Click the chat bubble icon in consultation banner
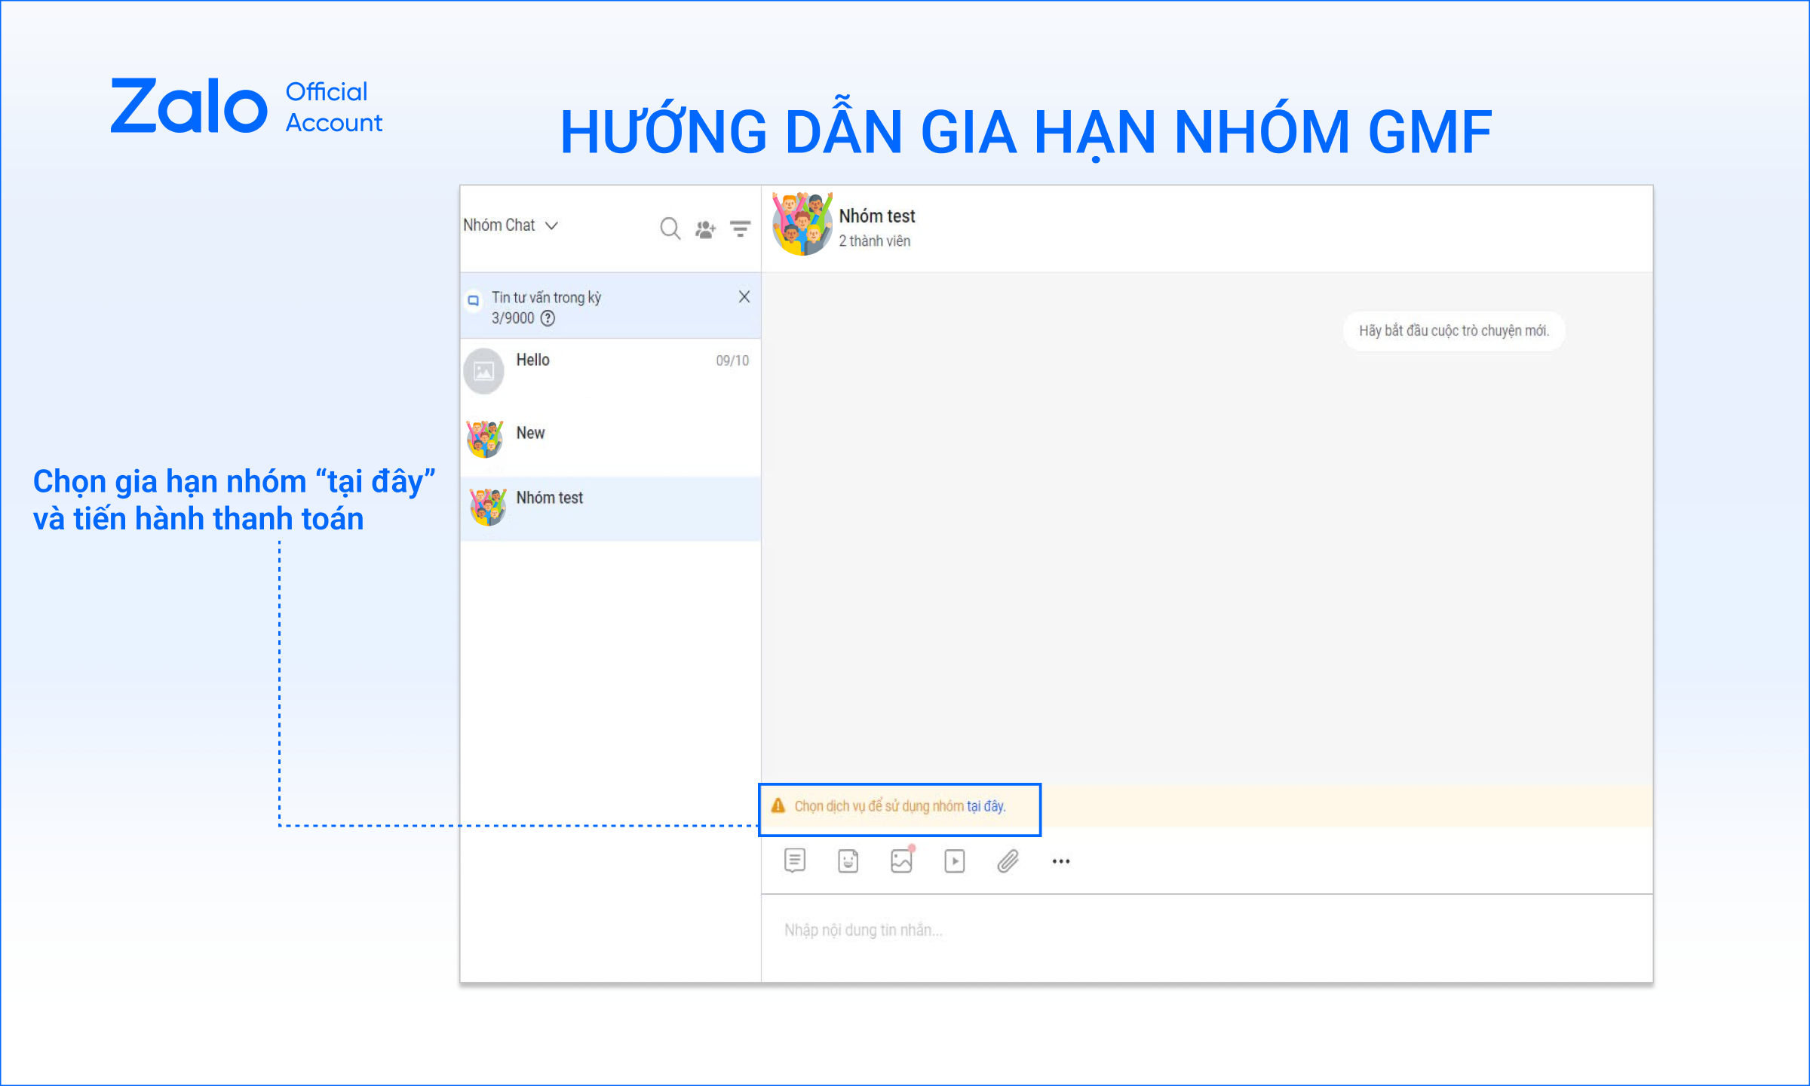1810x1086 pixels. tap(473, 300)
